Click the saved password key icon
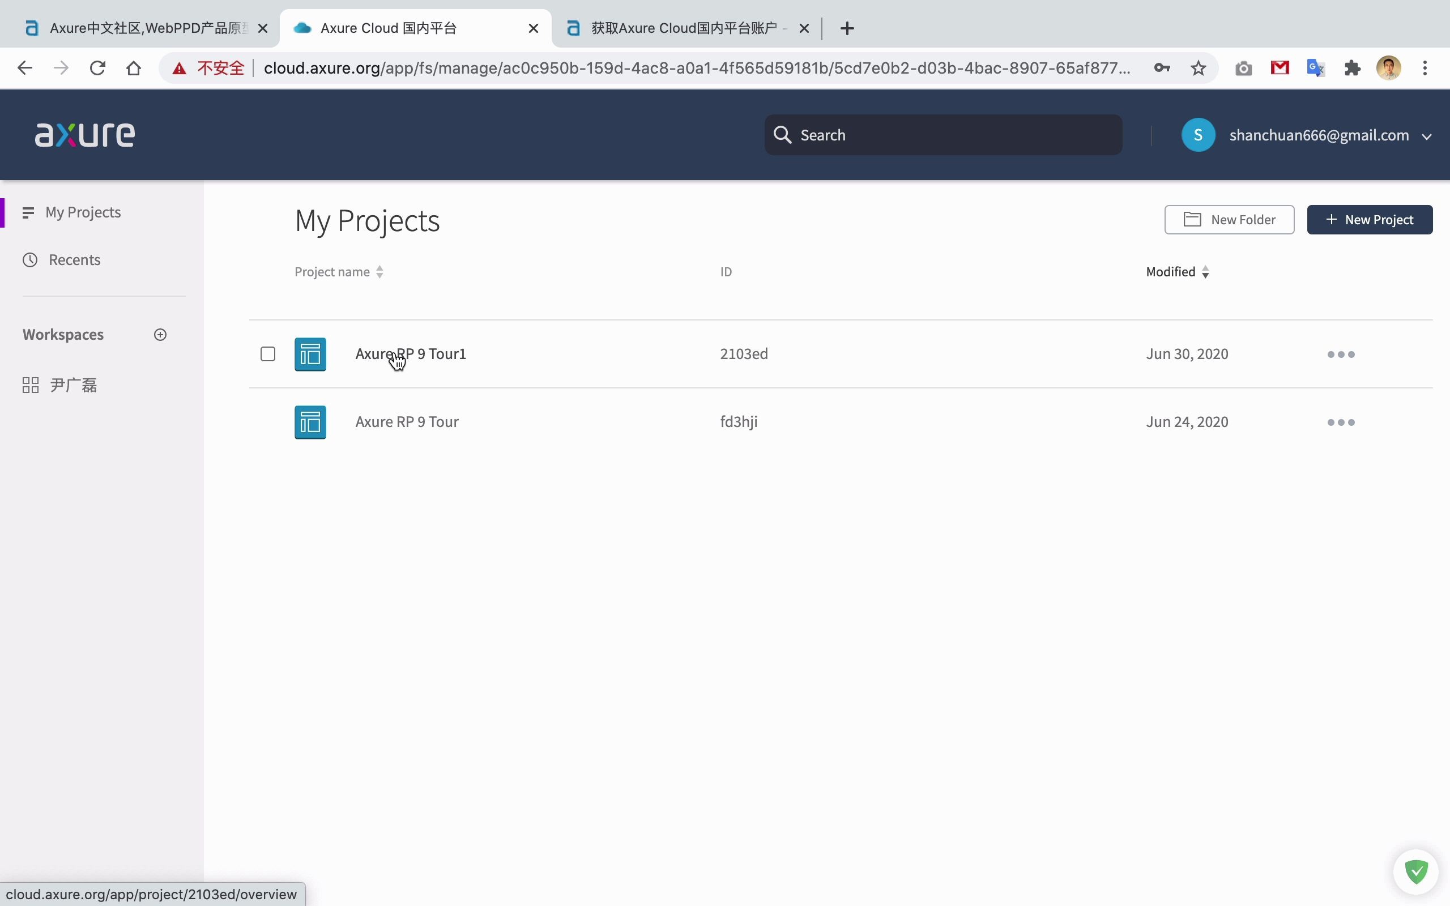The image size is (1450, 906). 1162,68
